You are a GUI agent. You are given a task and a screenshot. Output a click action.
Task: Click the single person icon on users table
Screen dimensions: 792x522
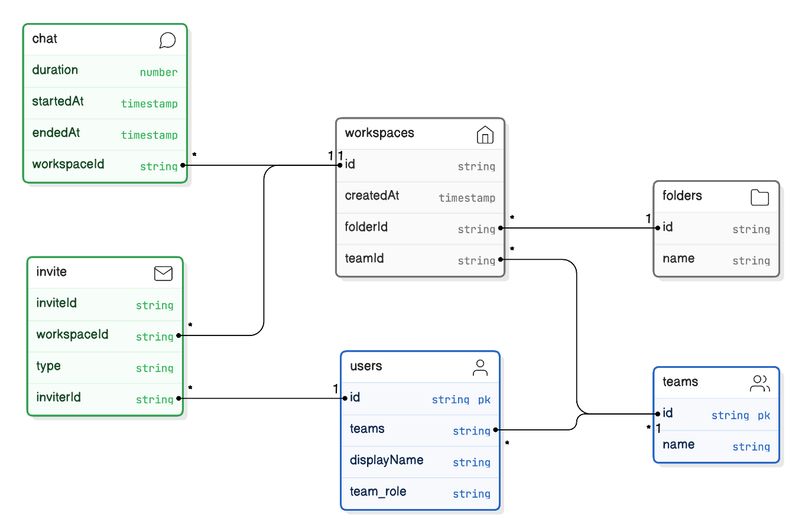click(x=480, y=368)
